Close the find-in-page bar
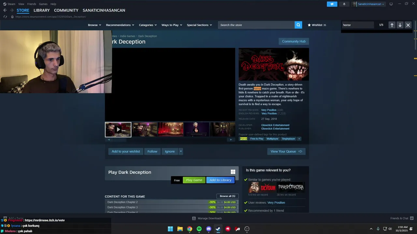This screenshot has height=234, width=417. (x=408, y=25)
